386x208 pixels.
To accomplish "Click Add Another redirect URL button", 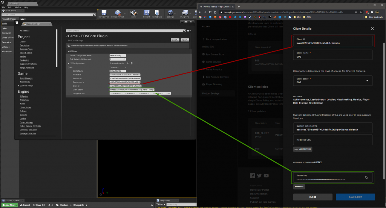I will tap(303, 149).
